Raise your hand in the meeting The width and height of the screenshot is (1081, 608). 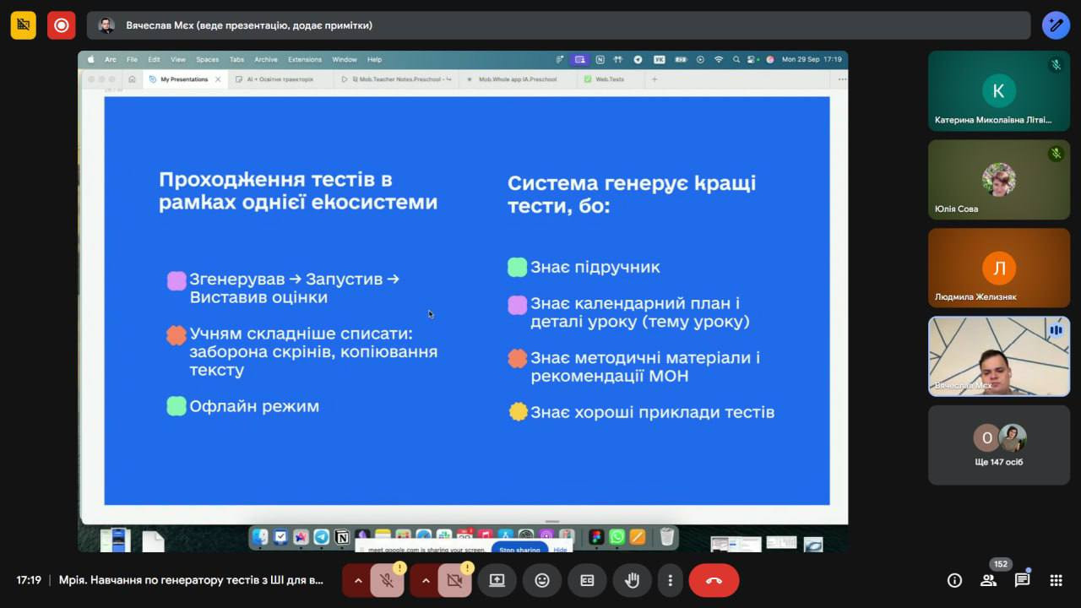(x=632, y=580)
